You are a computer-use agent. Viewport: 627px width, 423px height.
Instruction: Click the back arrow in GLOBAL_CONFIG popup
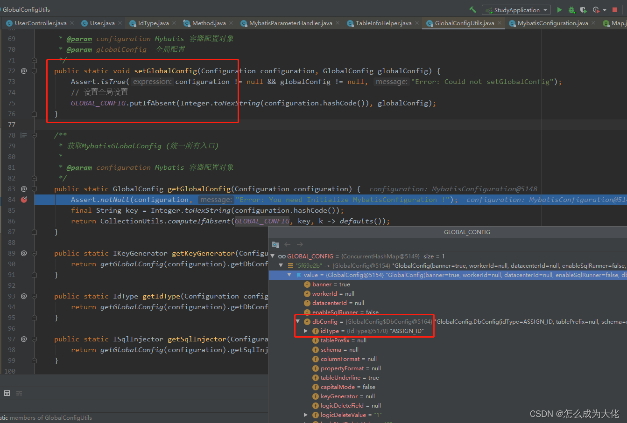[288, 244]
